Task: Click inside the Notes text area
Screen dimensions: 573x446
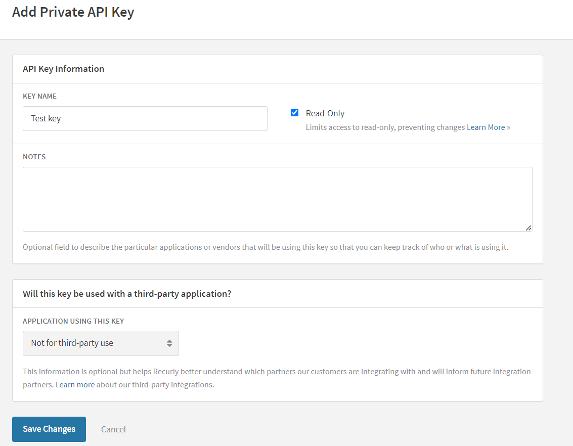Action: (277, 199)
